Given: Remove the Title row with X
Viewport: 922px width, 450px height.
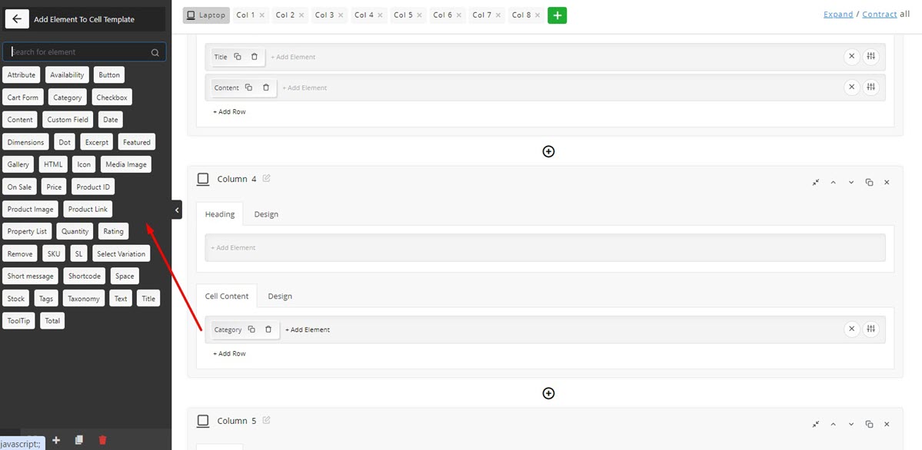Looking at the screenshot, I should (x=851, y=57).
